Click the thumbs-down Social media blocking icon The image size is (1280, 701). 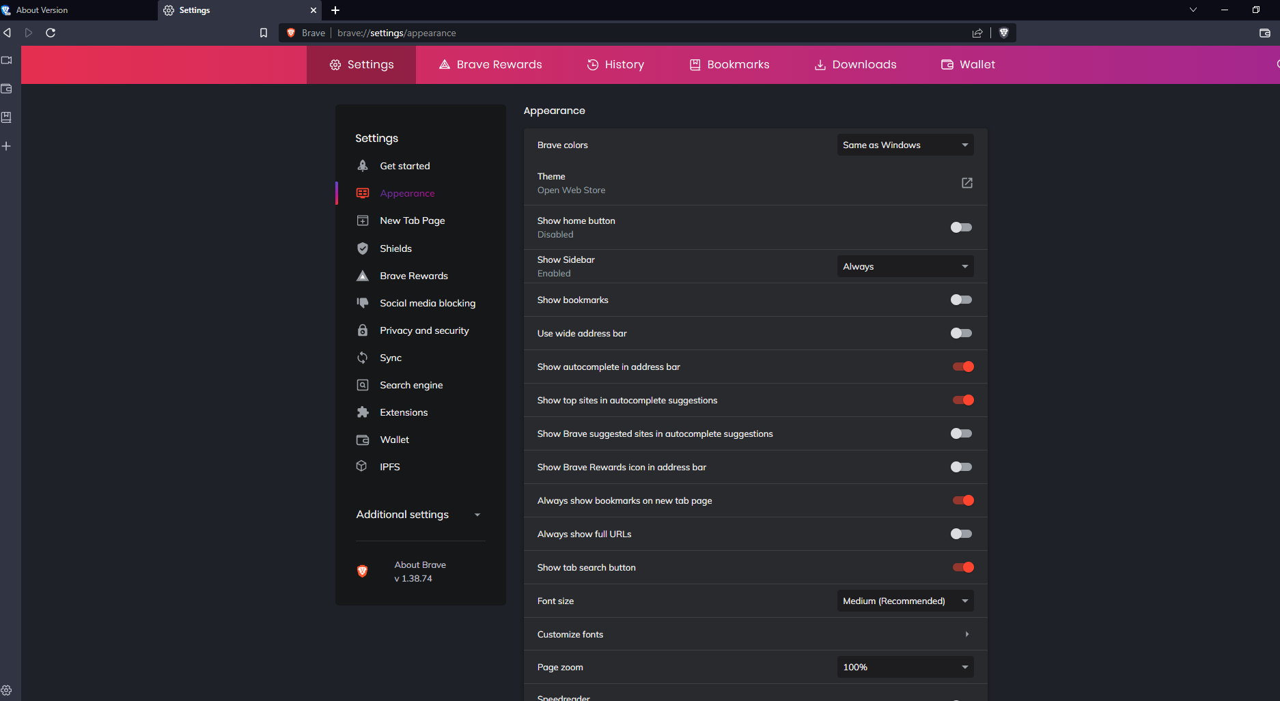[x=363, y=303]
